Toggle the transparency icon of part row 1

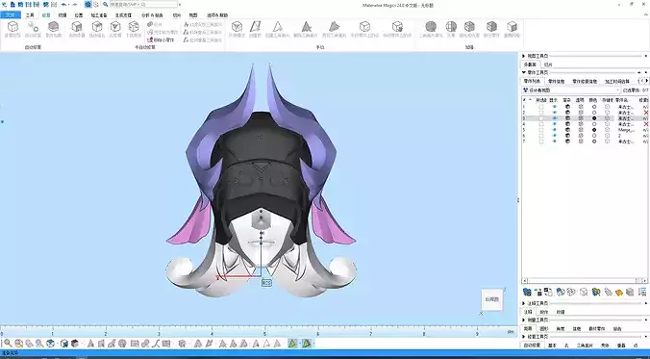[x=581, y=107]
